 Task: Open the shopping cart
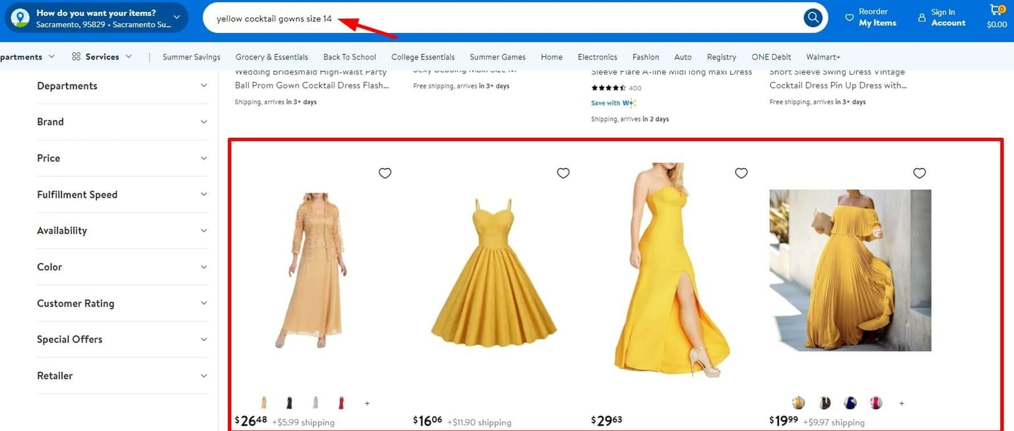pyautogui.click(x=996, y=15)
